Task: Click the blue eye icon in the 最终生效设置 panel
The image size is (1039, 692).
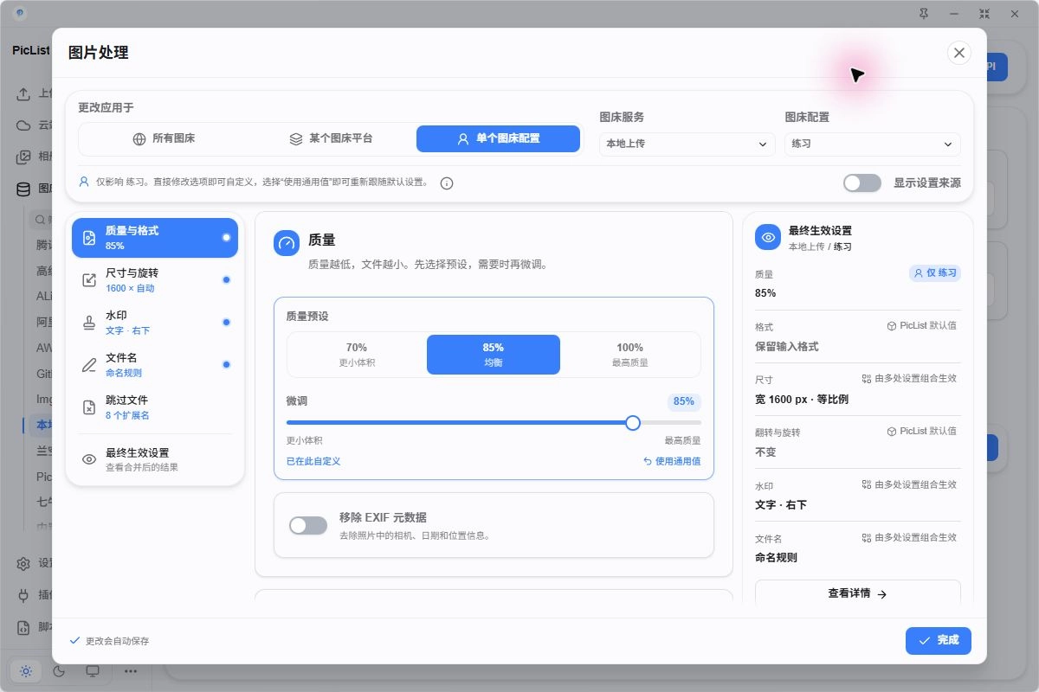Action: (x=768, y=237)
